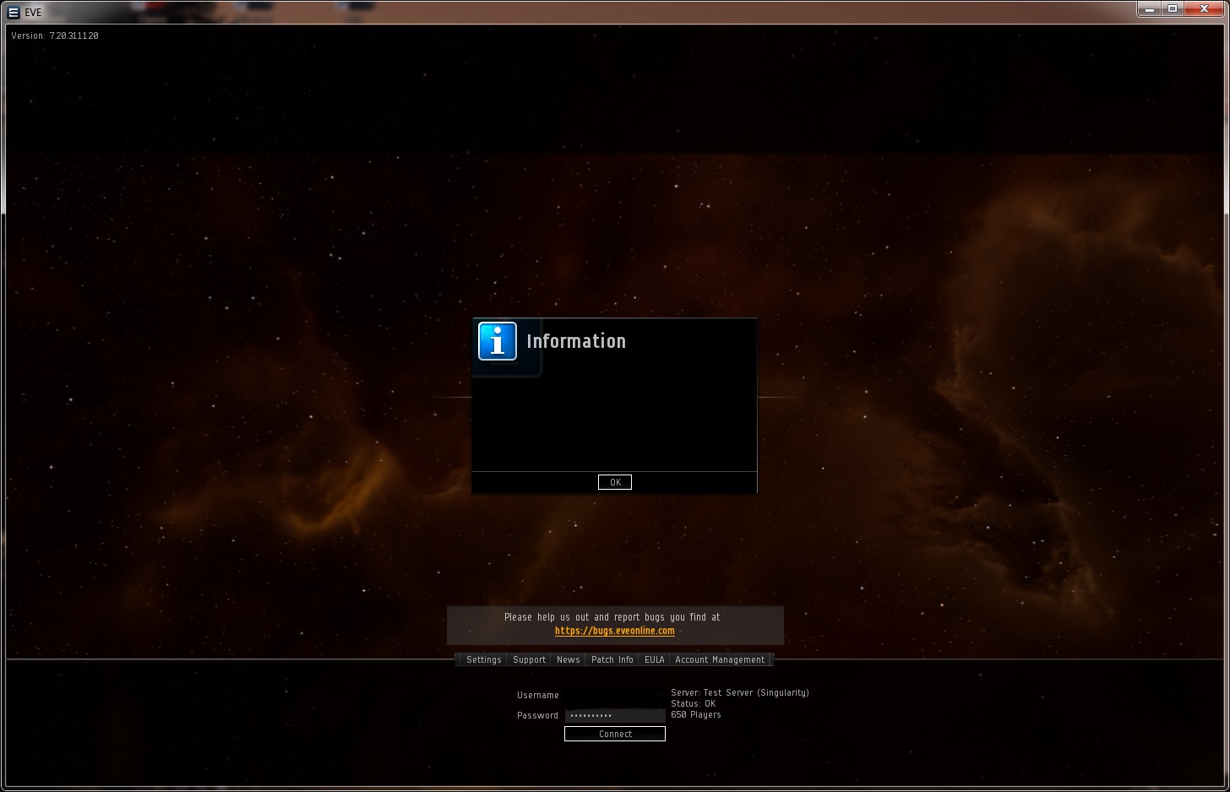Click the EVE window menu icon
The width and height of the screenshot is (1230, 792).
[x=13, y=13]
